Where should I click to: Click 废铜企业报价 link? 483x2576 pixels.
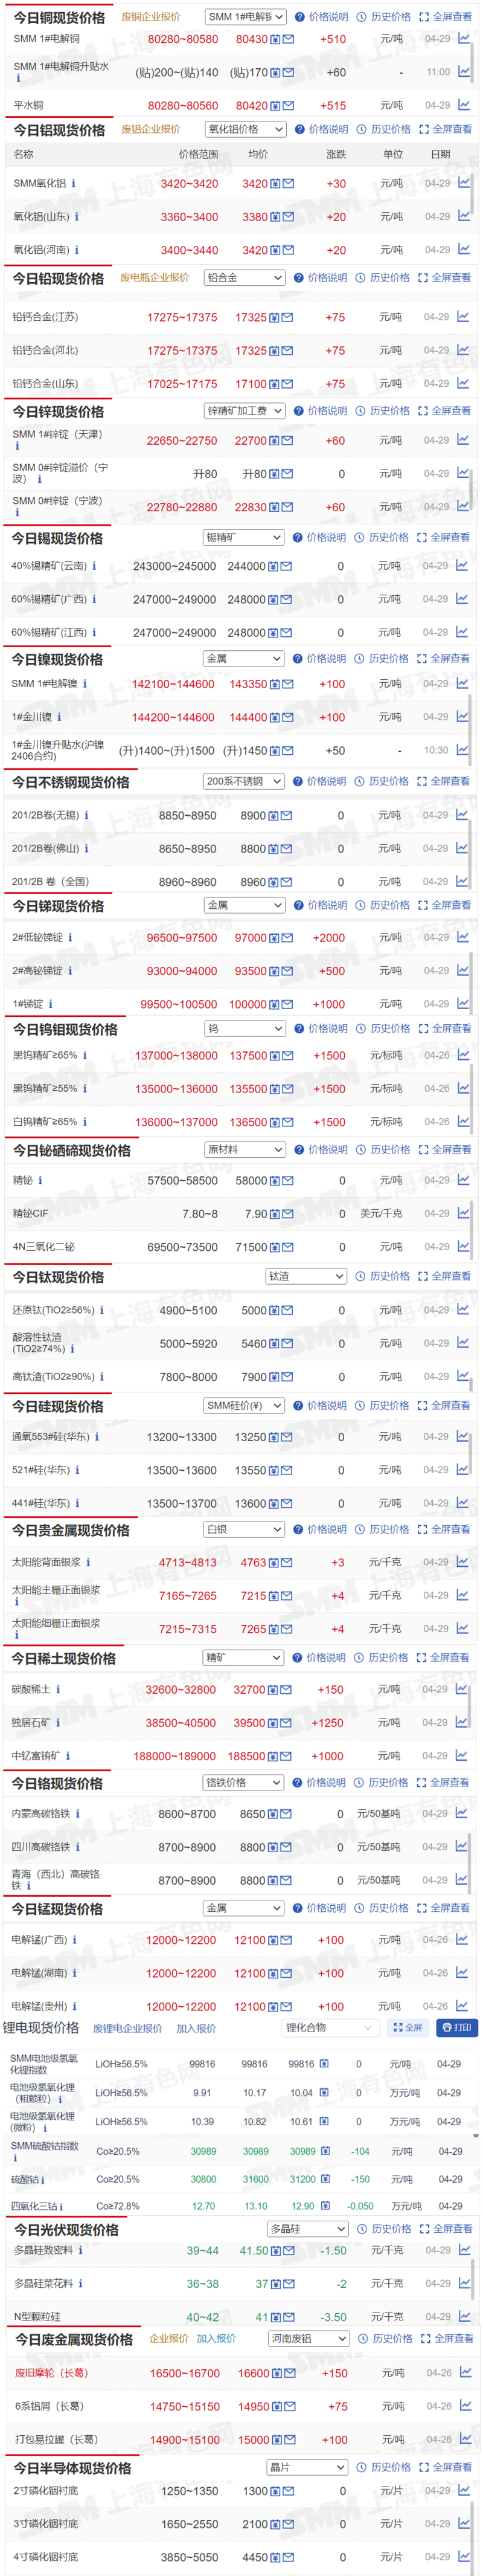151,17
